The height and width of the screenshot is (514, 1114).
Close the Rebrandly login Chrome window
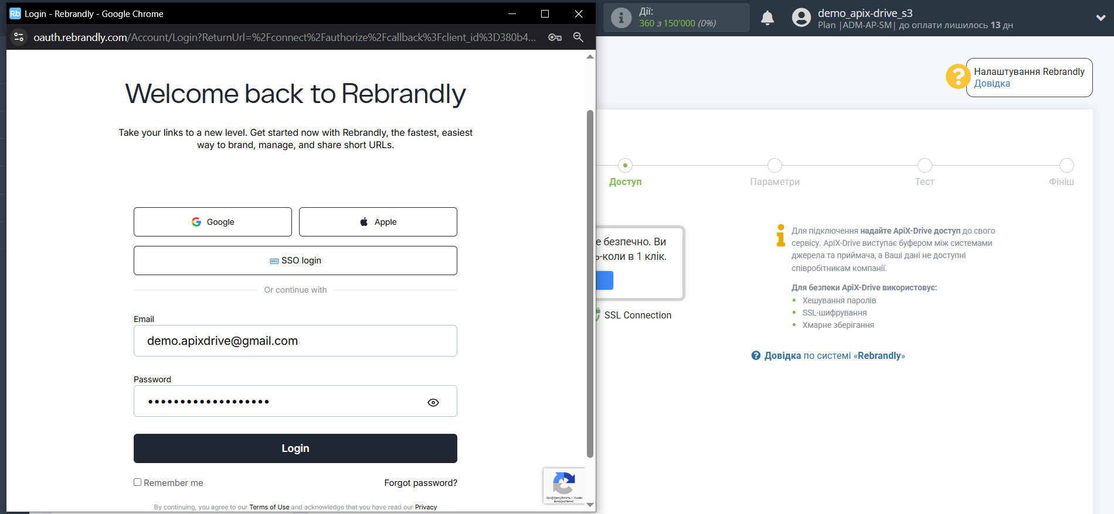579,13
